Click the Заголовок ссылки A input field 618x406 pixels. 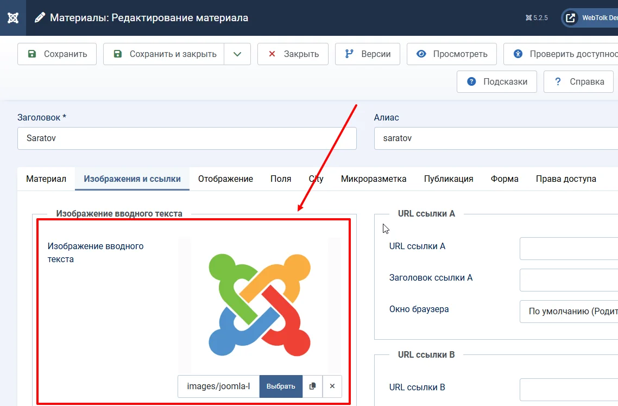569,280
